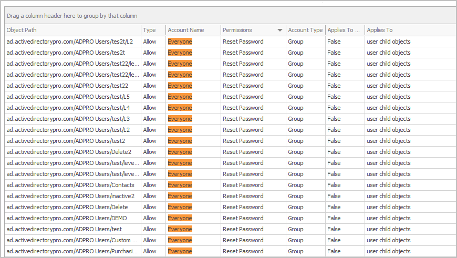Click 'user child objects' in the Users/test row
Viewport: 457px width, 258px height.
coord(389,230)
